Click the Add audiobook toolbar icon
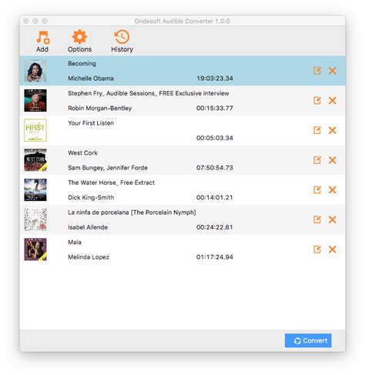 click(42, 38)
